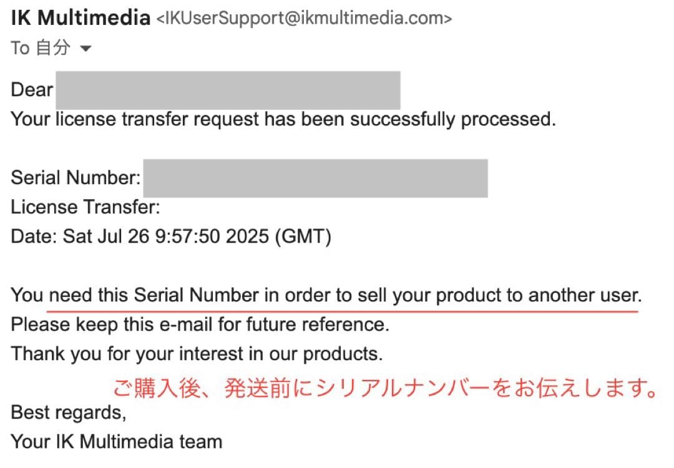Image resolution: width=674 pixels, height=468 pixels.
Task: Click the IKUserSupport@ikmultimedia.com sender address
Action: click(303, 19)
